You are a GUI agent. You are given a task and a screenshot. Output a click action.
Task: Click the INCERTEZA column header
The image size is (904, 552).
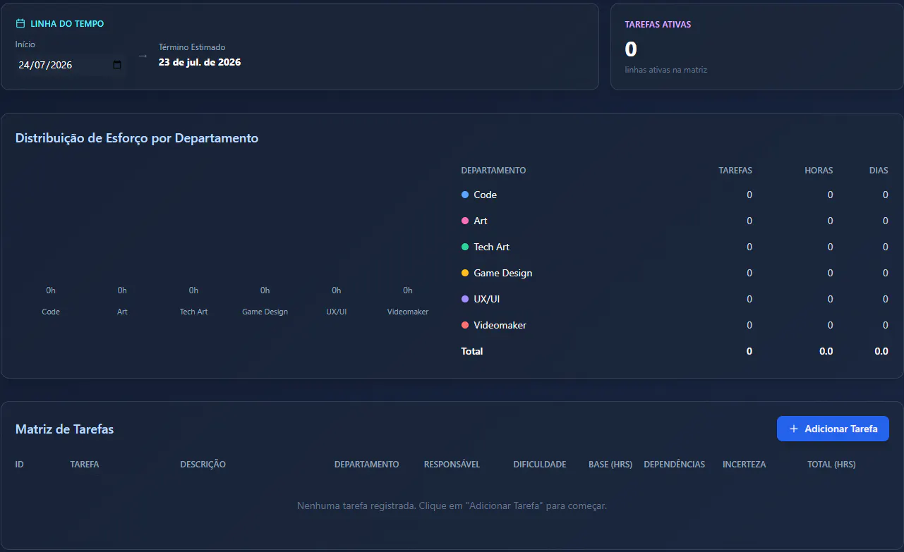pos(745,465)
